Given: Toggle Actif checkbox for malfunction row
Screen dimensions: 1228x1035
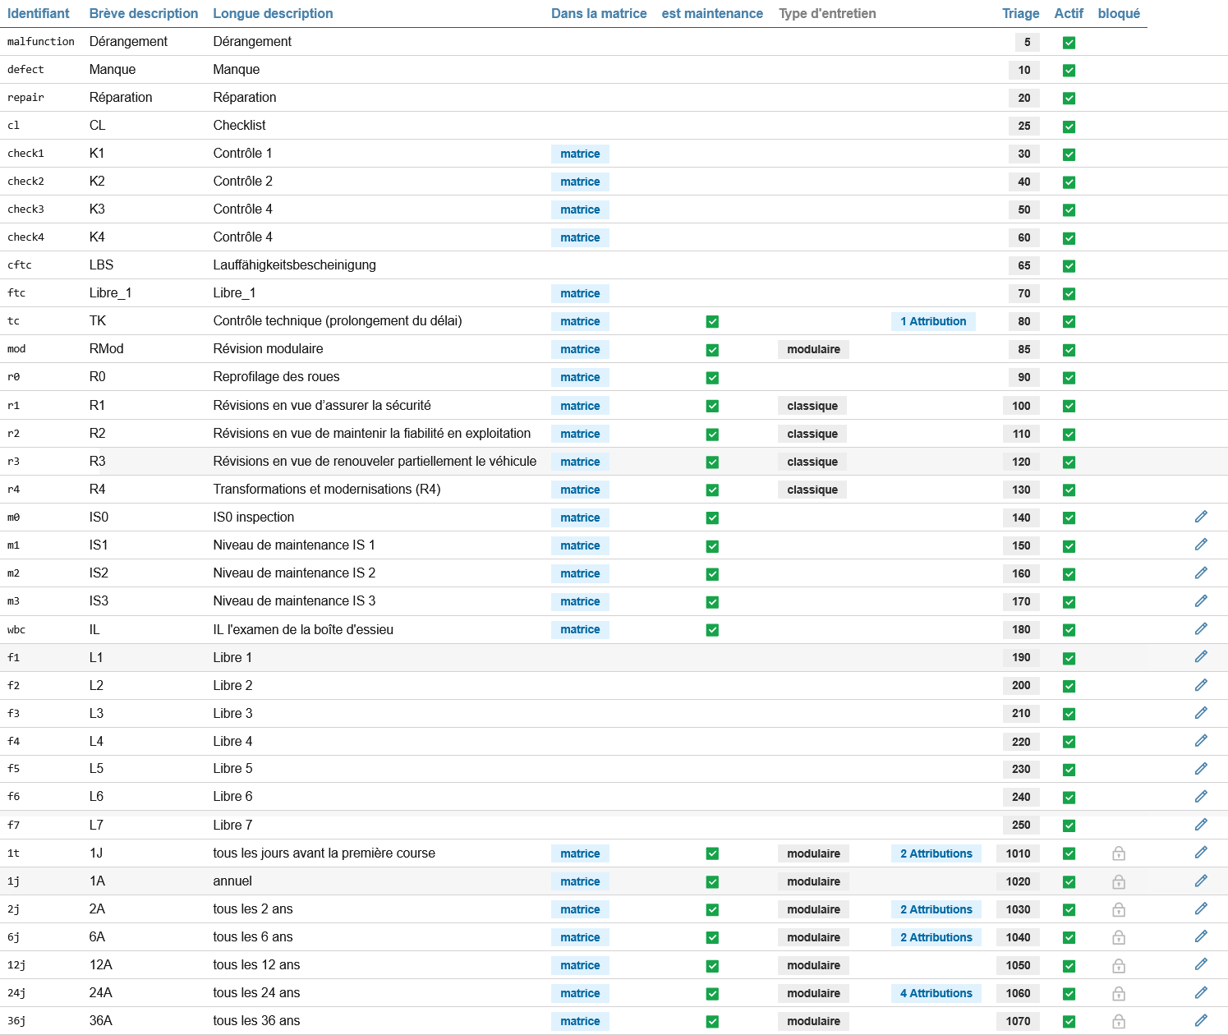Looking at the screenshot, I should (x=1069, y=43).
